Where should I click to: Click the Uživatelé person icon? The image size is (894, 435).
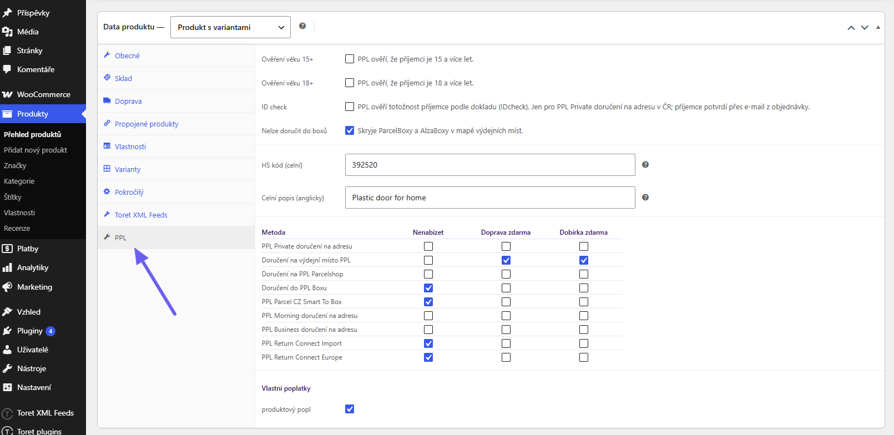pos(7,350)
